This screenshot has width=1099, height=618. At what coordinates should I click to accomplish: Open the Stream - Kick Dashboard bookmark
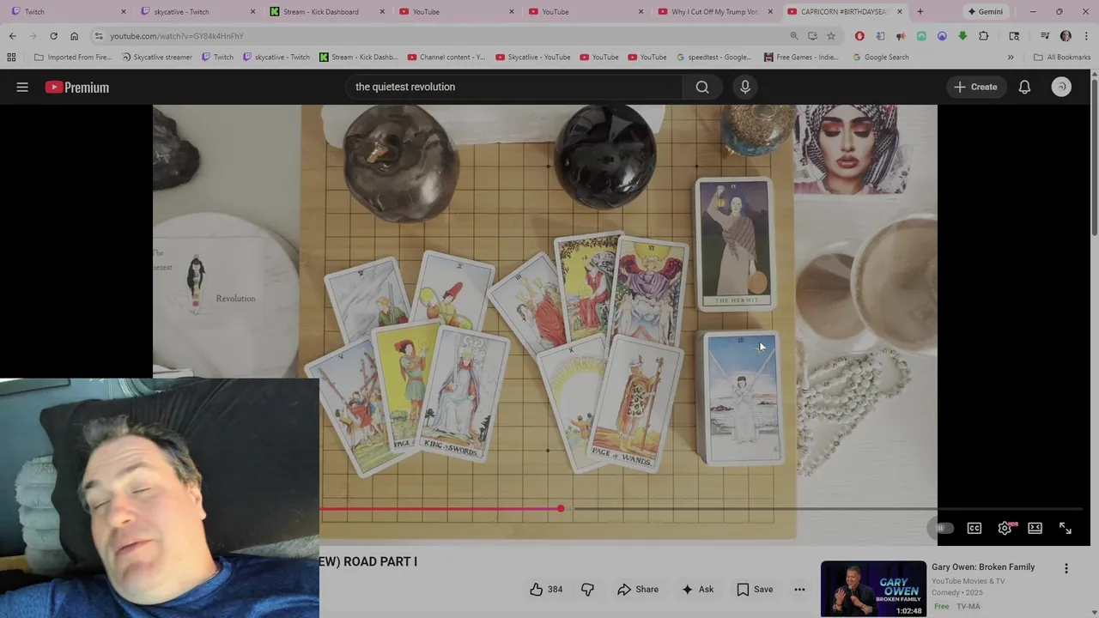pyautogui.click(x=358, y=58)
